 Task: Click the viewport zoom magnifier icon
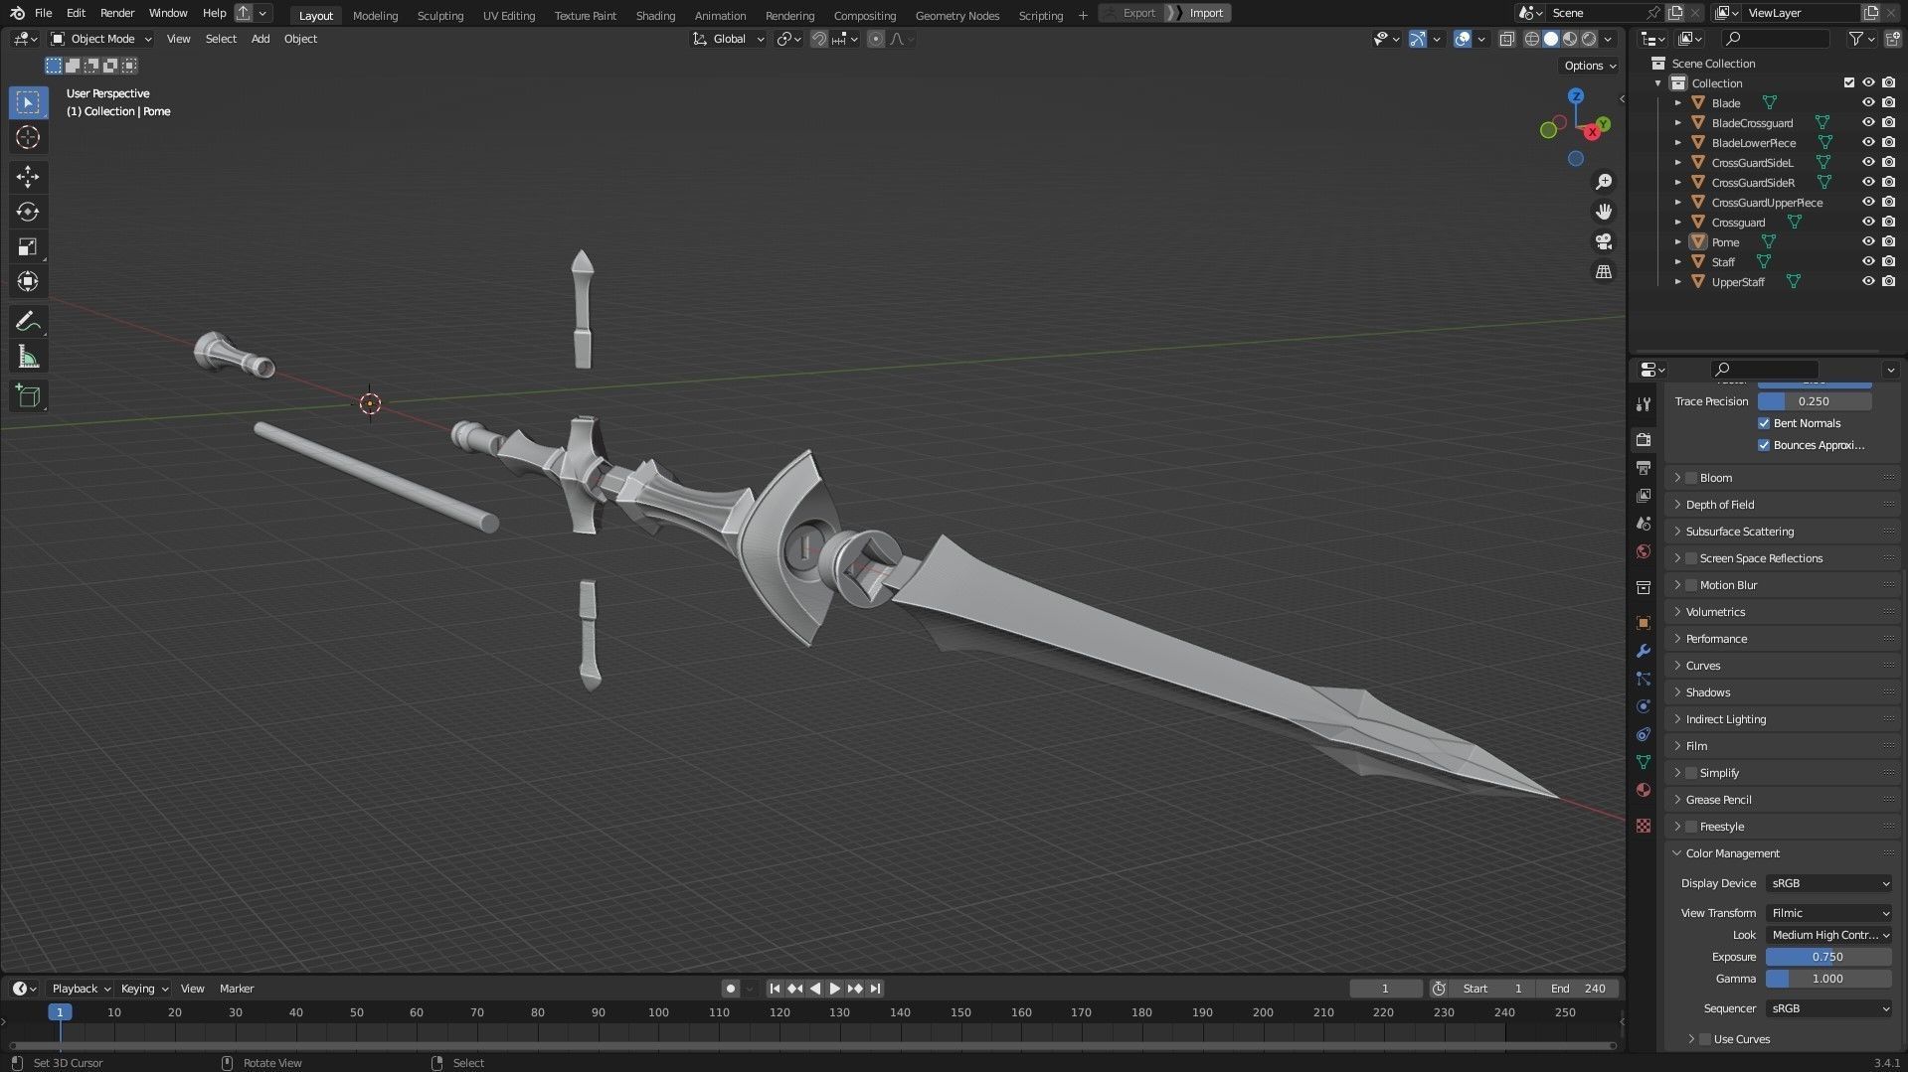pos(1603,182)
